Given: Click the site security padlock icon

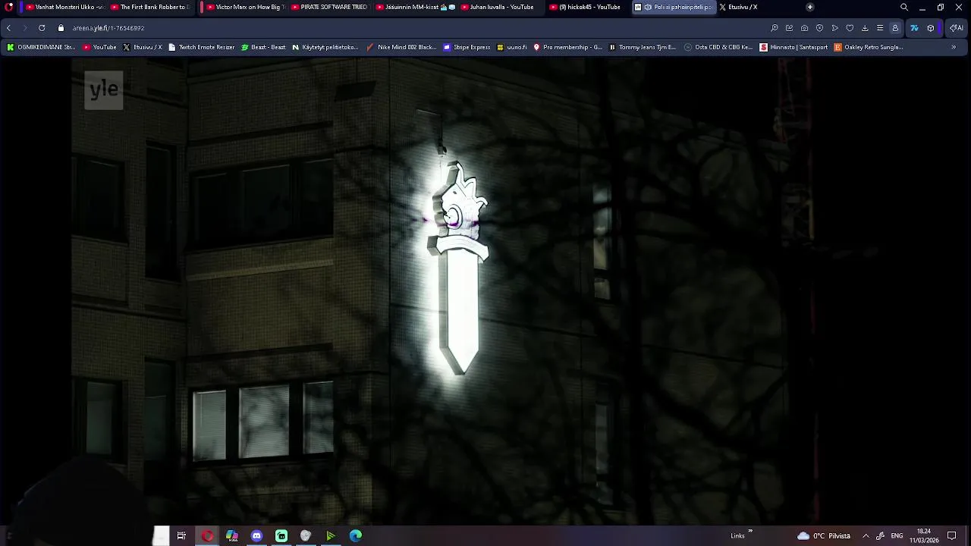Looking at the screenshot, I should tap(61, 28).
